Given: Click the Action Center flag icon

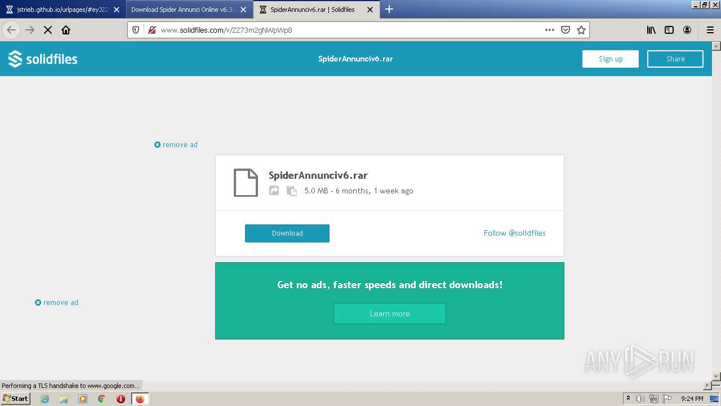Looking at the screenshot, I should tap(667, 399).
